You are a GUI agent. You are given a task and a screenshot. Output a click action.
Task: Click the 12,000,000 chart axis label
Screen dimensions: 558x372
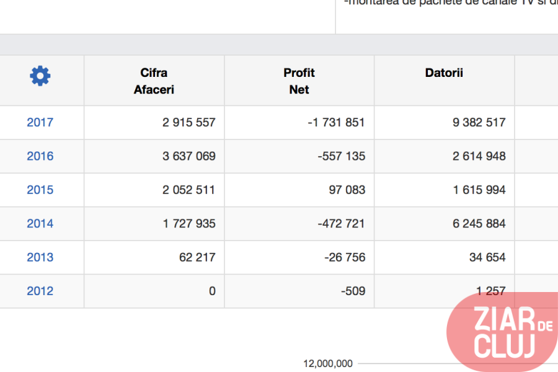coord(328,363)
